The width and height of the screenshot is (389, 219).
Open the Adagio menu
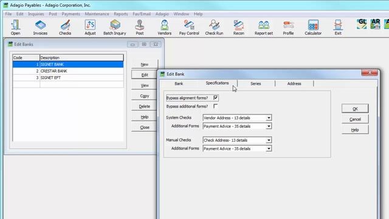coord(162,14)
